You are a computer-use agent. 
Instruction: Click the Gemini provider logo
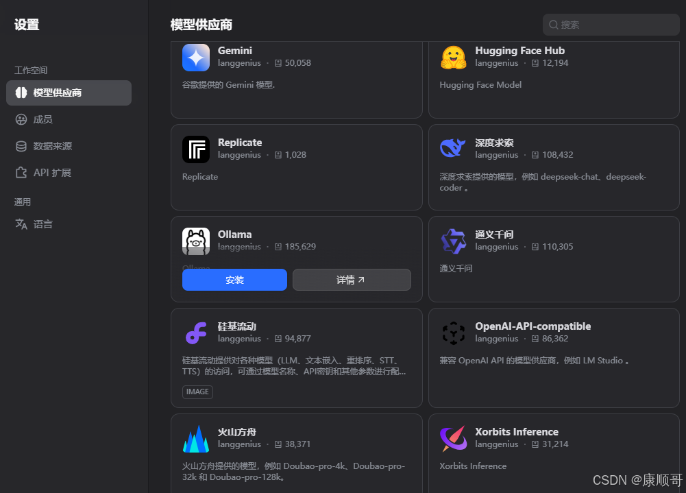click(195, 58)
